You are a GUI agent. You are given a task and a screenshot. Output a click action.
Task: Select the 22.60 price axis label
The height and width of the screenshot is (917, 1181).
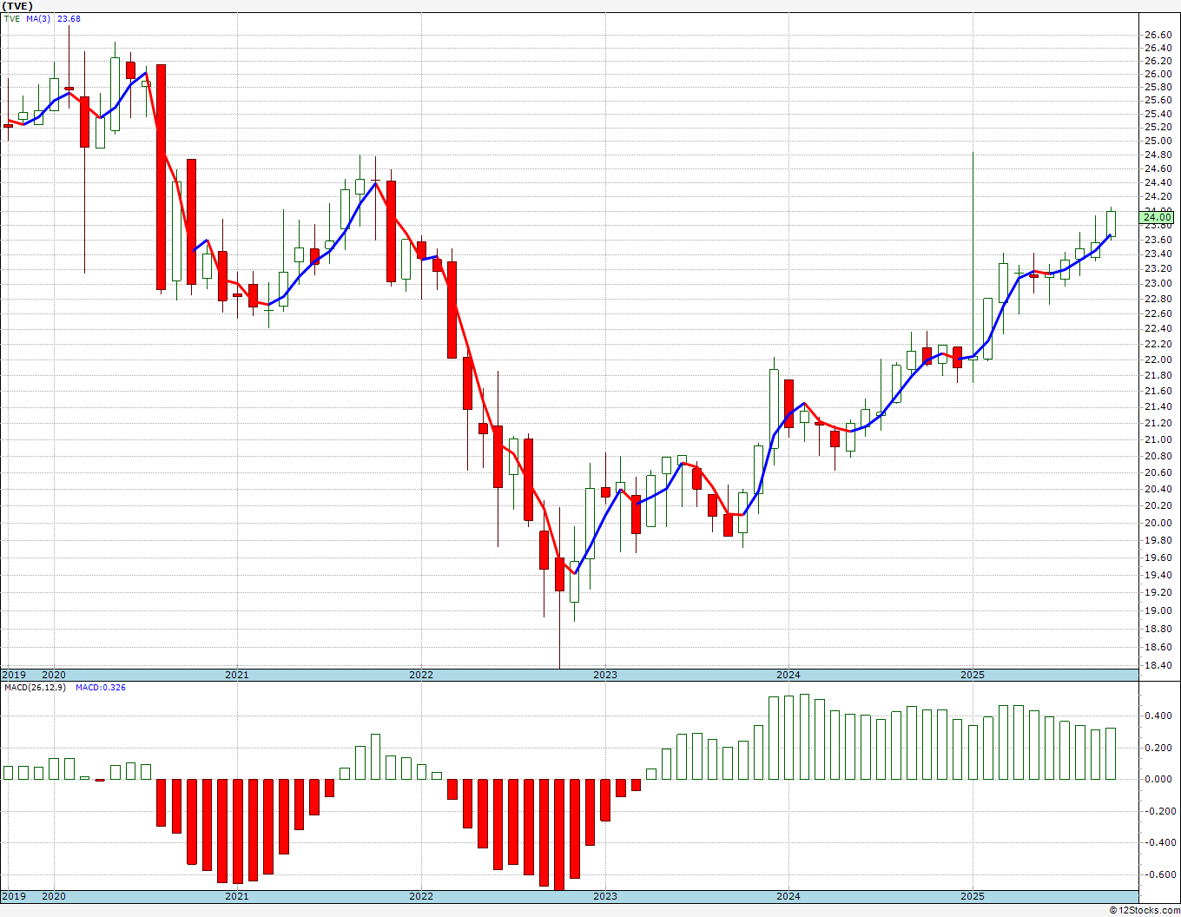(1158, 313)
